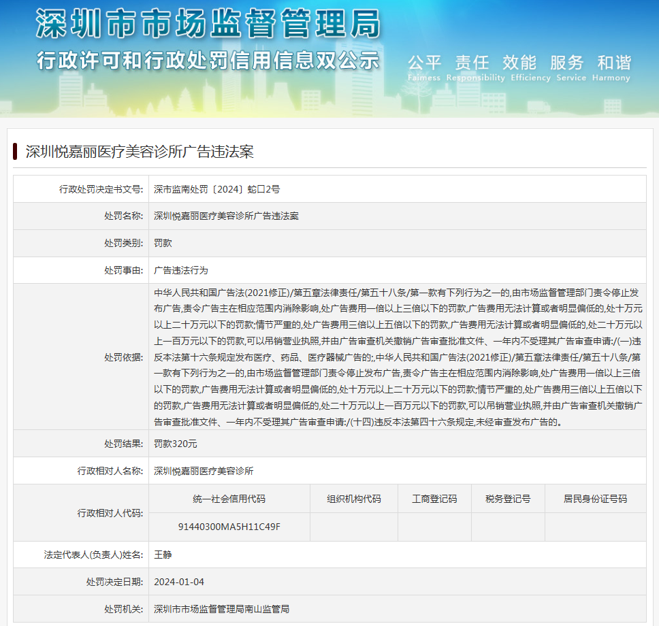Click the 公平 Fairness slogan text

point(424,68)
